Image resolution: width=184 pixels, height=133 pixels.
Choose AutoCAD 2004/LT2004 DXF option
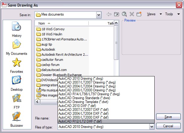pos(106,114)
